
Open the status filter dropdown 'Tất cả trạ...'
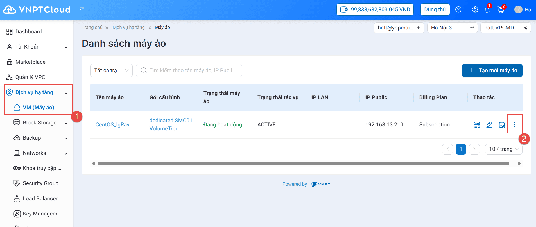tap(111, 71)
